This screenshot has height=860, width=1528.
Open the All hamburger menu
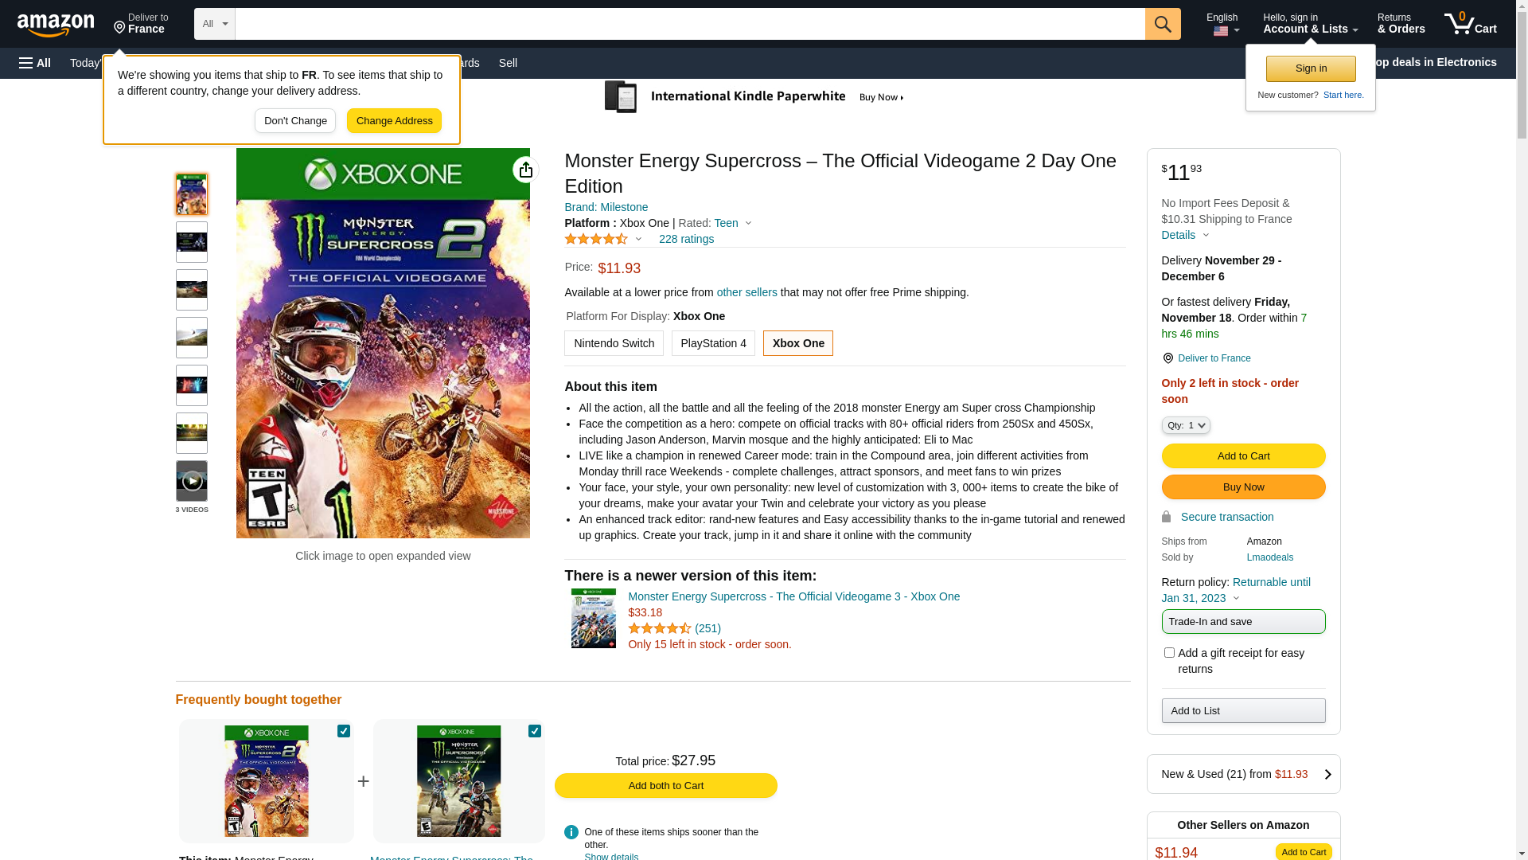point(35,63)
